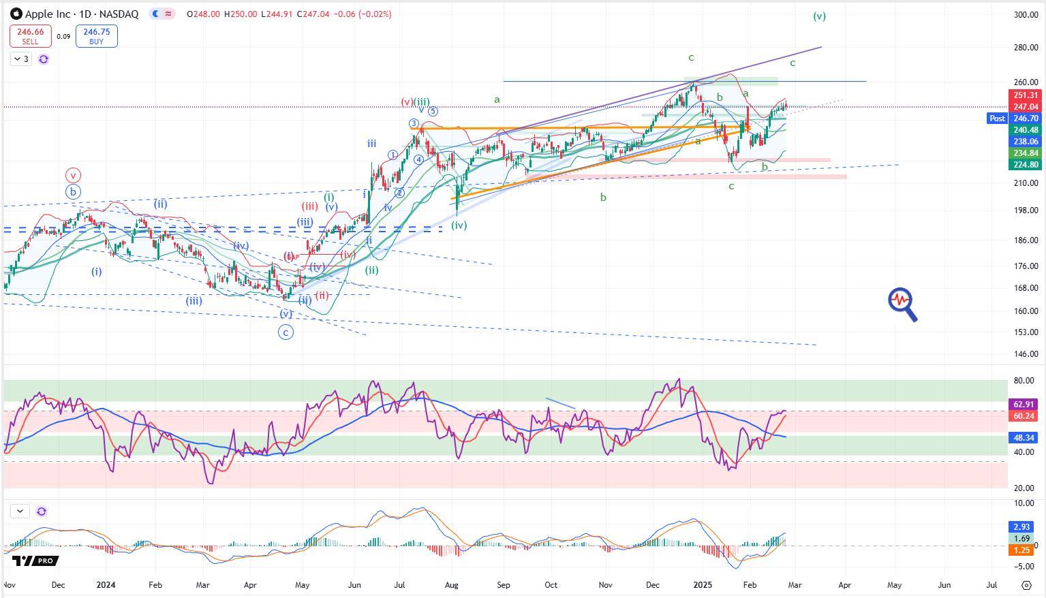This screenshot has height=598, width=1046.
Task: Expand the collapsed 3 indicators legend
Action: 20,59
